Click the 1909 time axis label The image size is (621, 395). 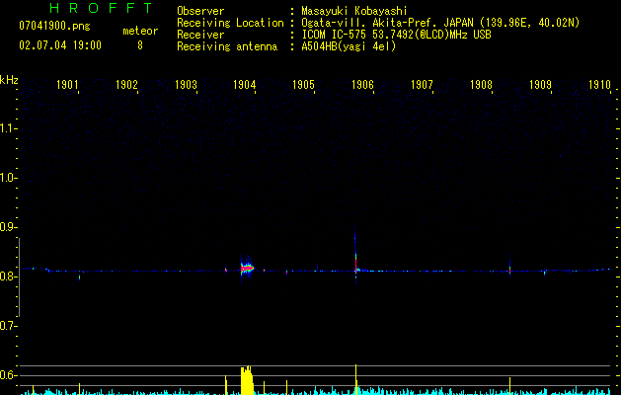[x=540, y=85]
